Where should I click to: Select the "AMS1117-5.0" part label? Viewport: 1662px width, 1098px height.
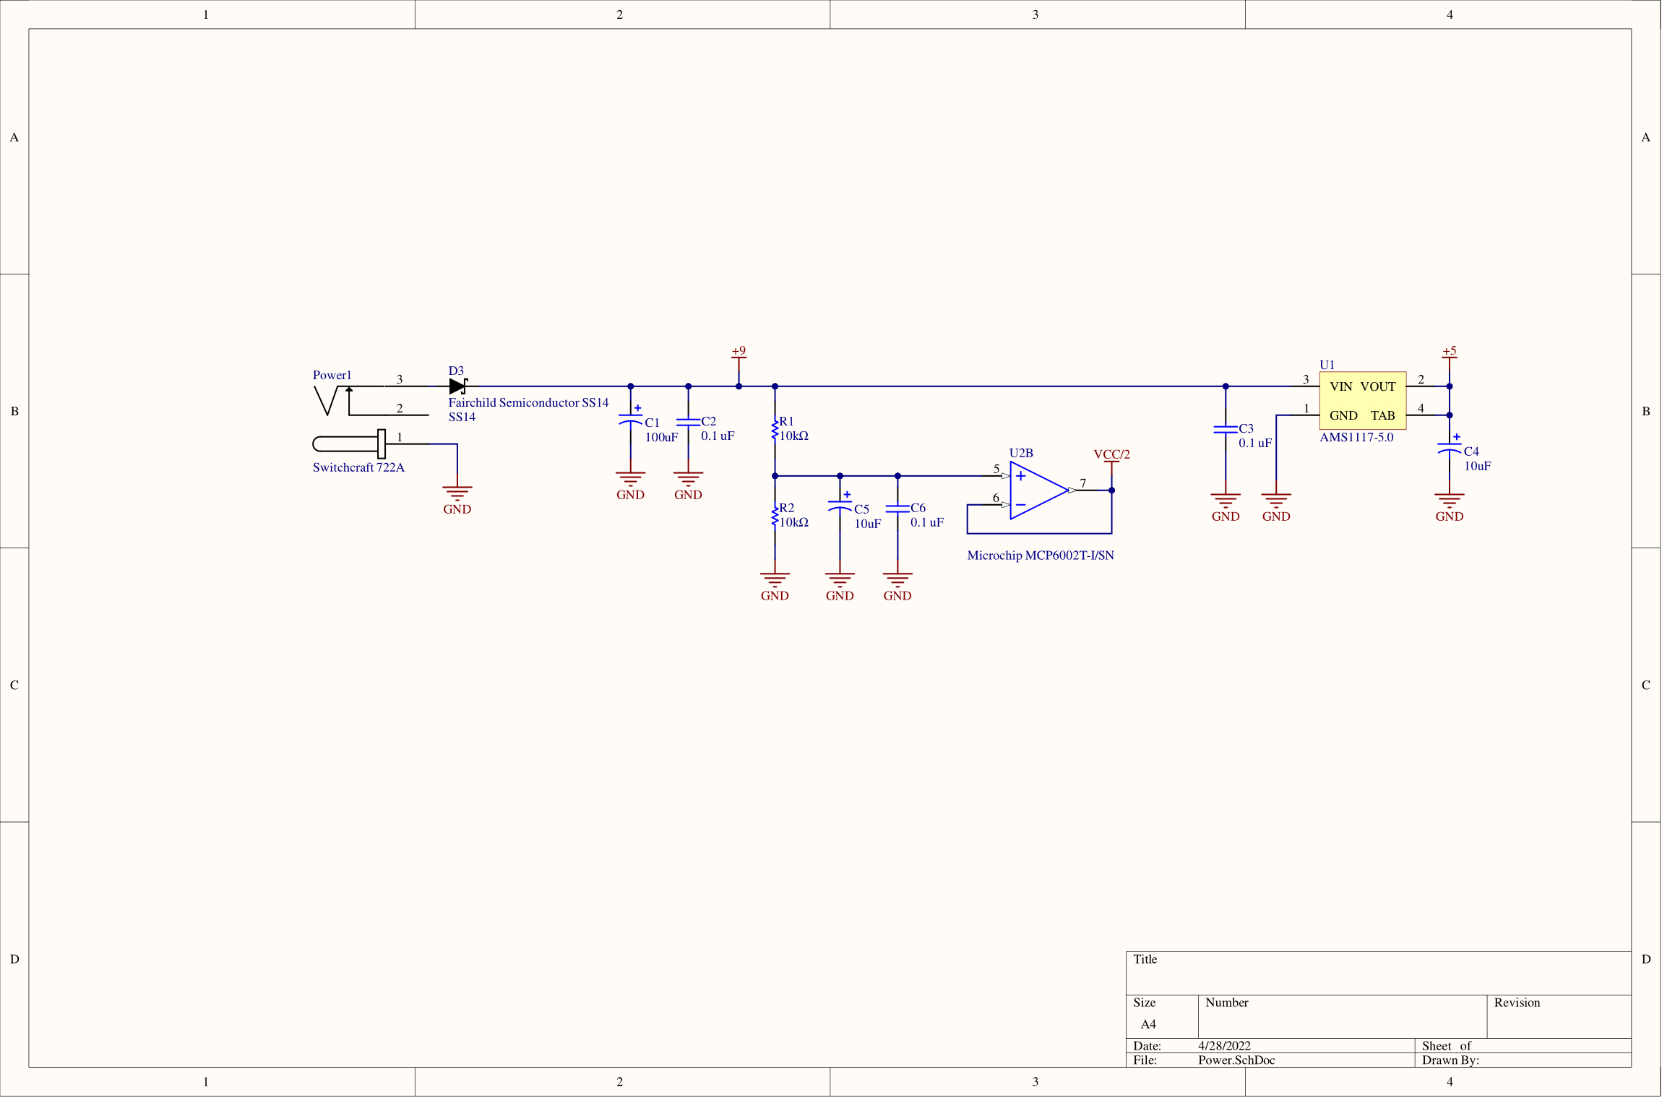[x=1356, y=438]
